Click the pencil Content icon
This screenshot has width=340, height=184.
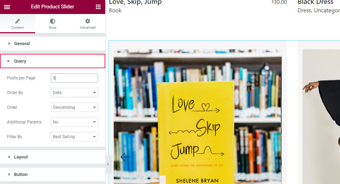[x=18, y=21]
